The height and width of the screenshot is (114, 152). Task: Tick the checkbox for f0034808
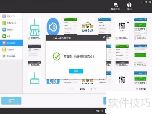[117, 38]
